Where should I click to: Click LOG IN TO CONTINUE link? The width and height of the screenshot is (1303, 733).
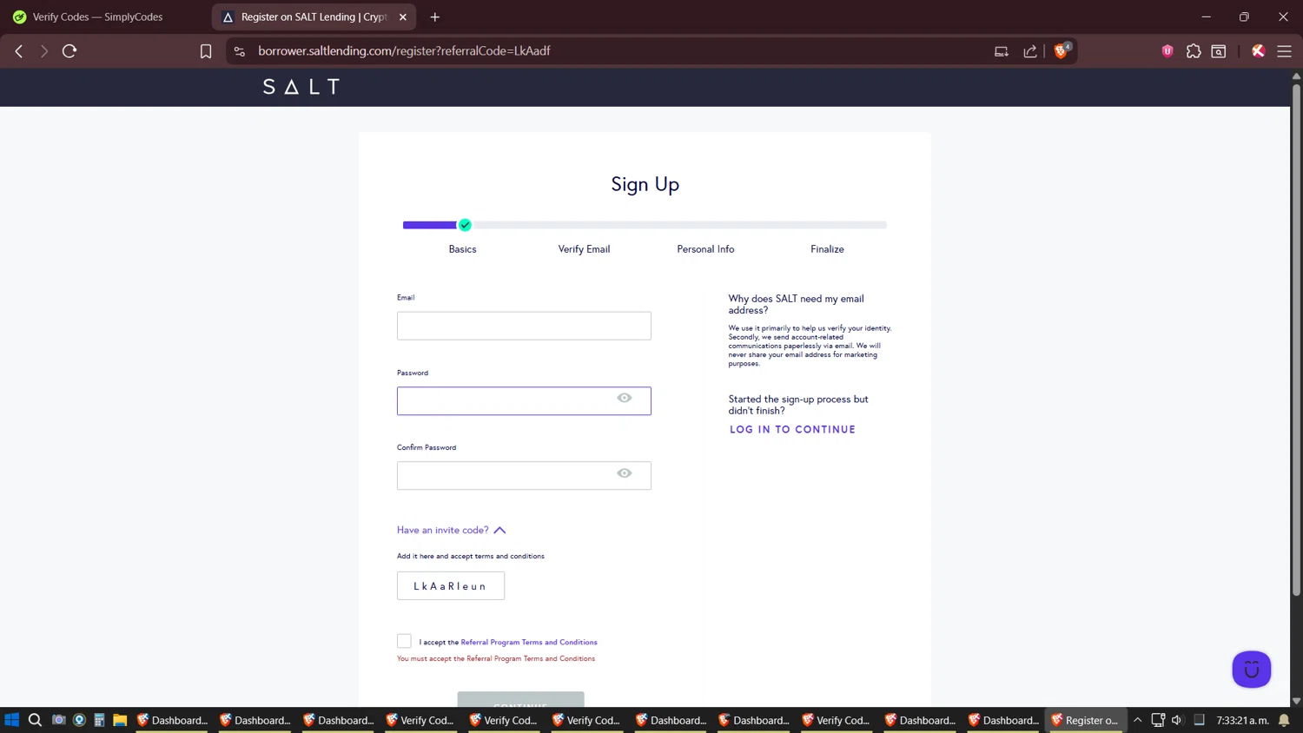coord(792,430)
